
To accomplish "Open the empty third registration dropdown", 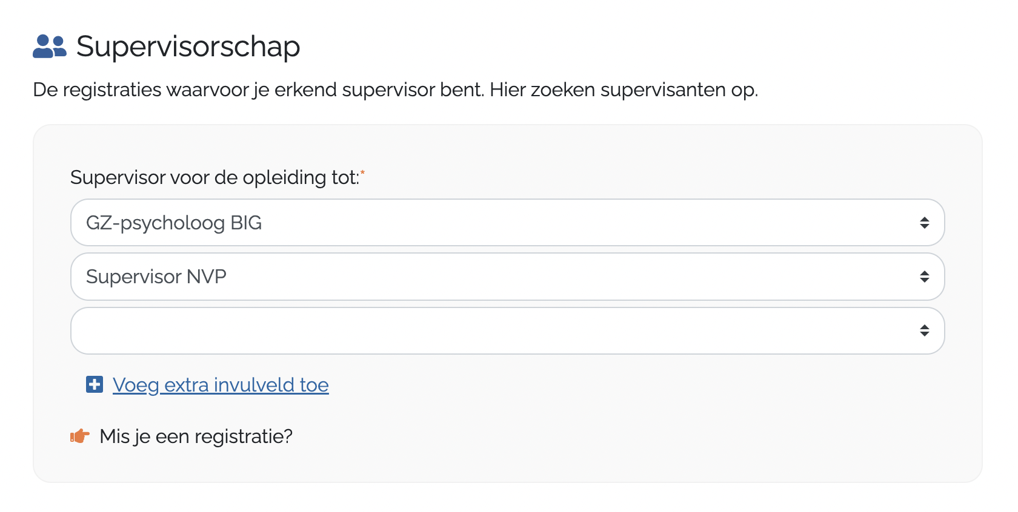I will click(x=507, y=330).
